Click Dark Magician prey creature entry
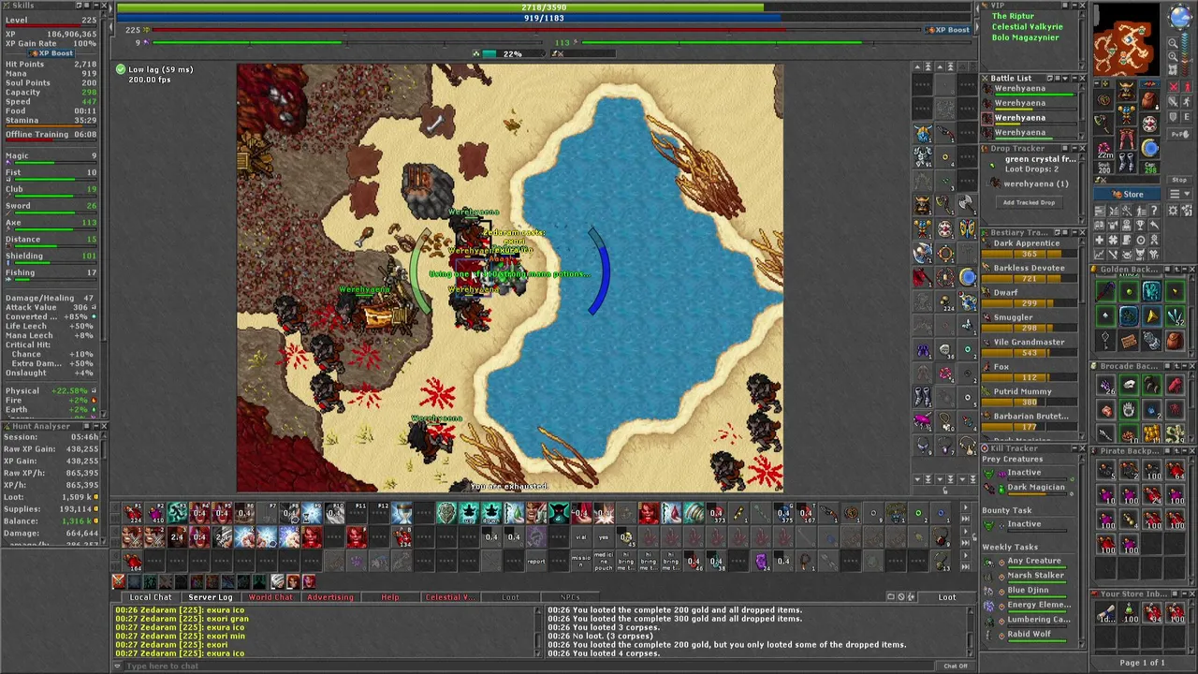 click(1036, 488)
